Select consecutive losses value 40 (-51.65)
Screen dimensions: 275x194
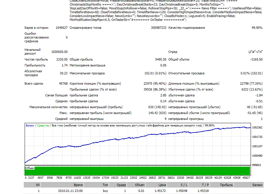255,107
